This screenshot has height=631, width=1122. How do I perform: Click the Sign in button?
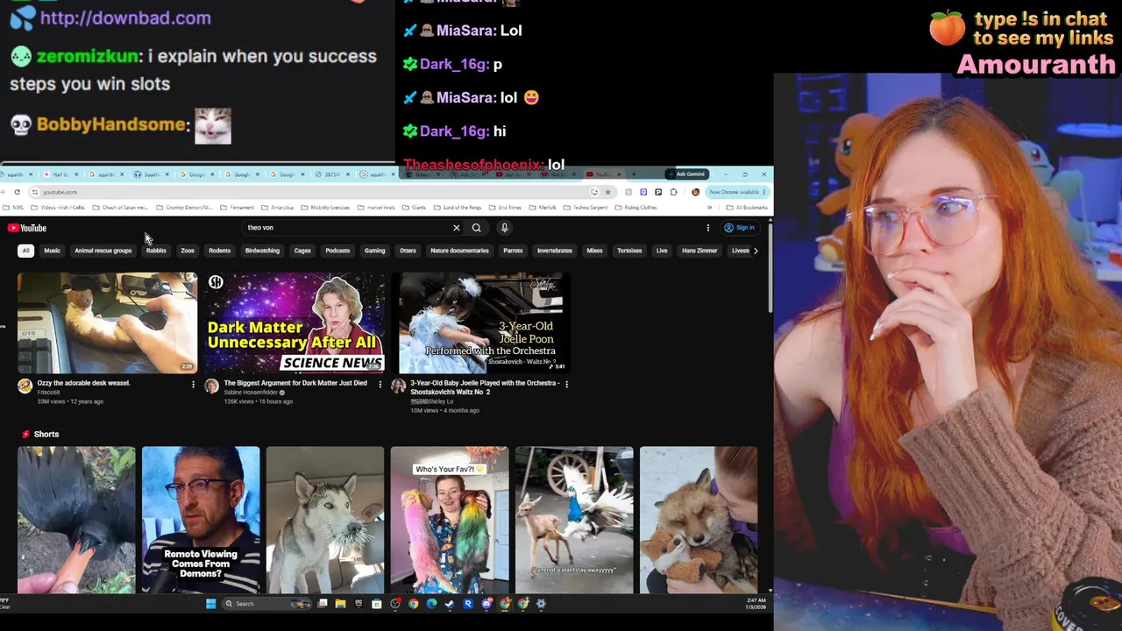[739, 228]
